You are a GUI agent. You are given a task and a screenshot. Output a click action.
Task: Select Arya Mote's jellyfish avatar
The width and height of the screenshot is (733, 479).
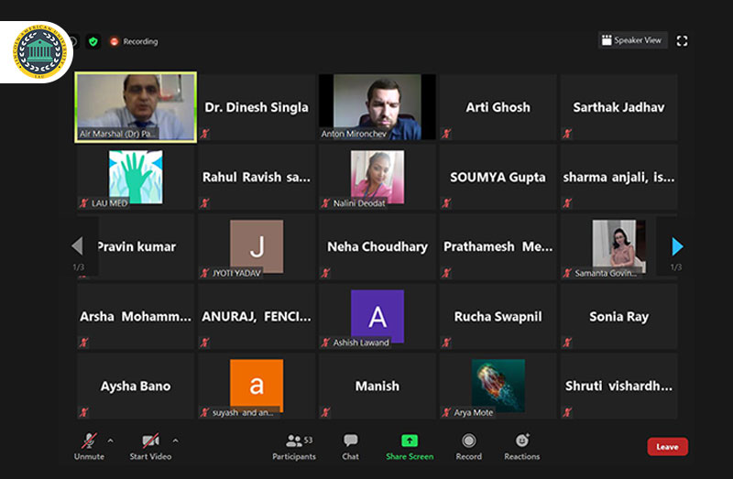pyautogui.click(x=498, y=386)
